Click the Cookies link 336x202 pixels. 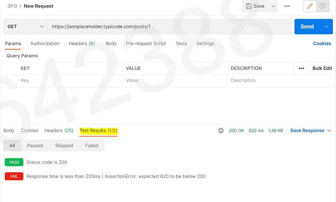(x=322, y=44)
